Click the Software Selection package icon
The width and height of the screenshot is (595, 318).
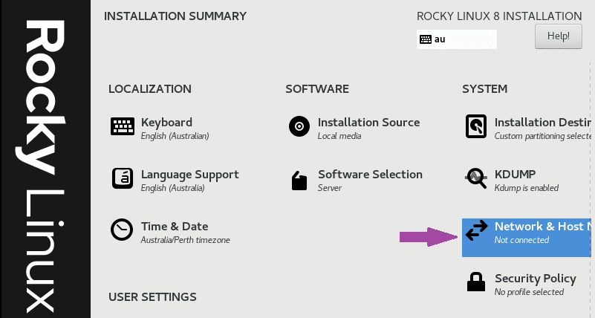tap(299, 181)
